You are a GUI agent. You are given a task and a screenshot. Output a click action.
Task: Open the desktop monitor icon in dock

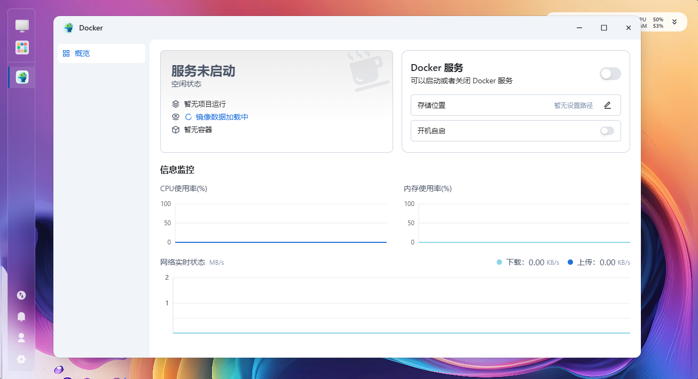coord(22,25)
